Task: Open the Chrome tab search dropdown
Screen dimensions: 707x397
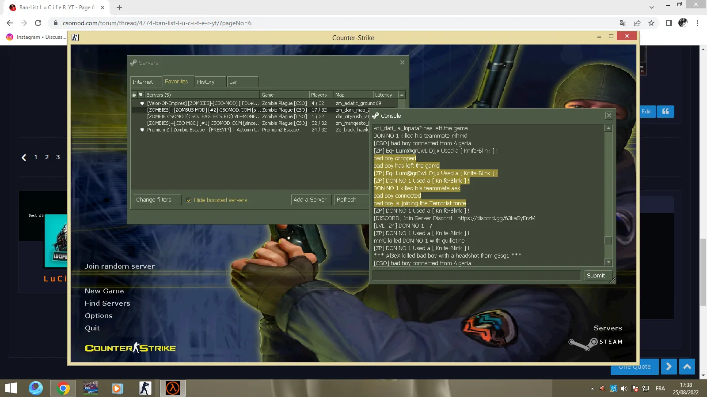Action: click(651, 7)
